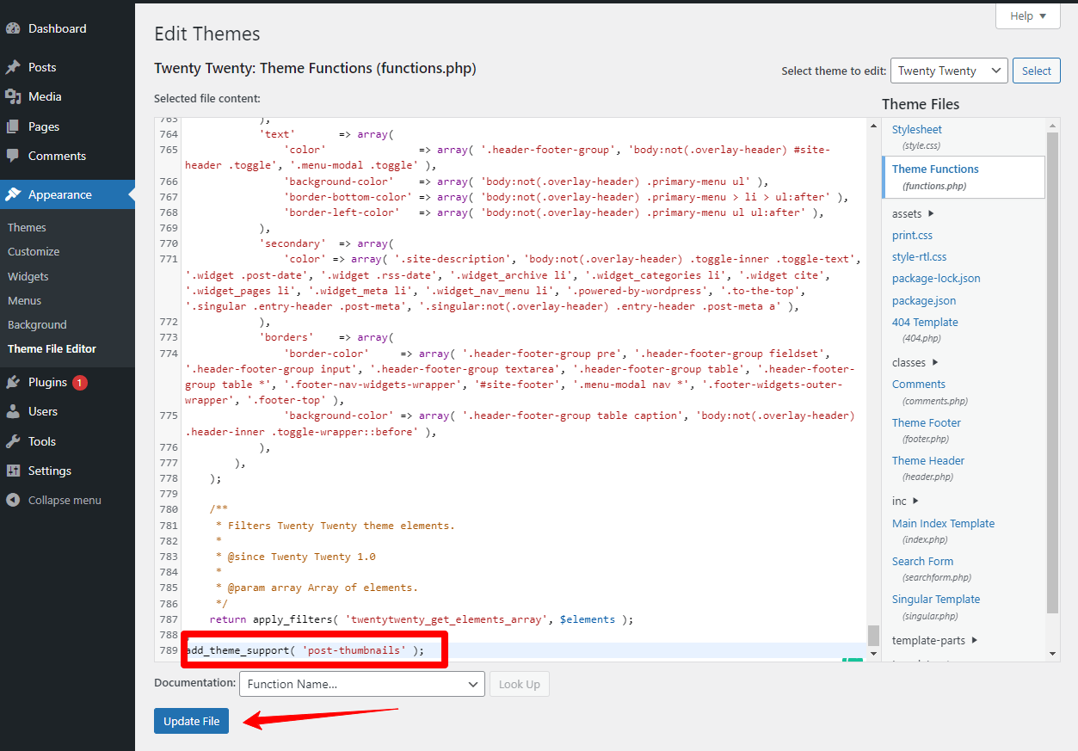
Task: Click the Update File button
Action: pos(191,721)
